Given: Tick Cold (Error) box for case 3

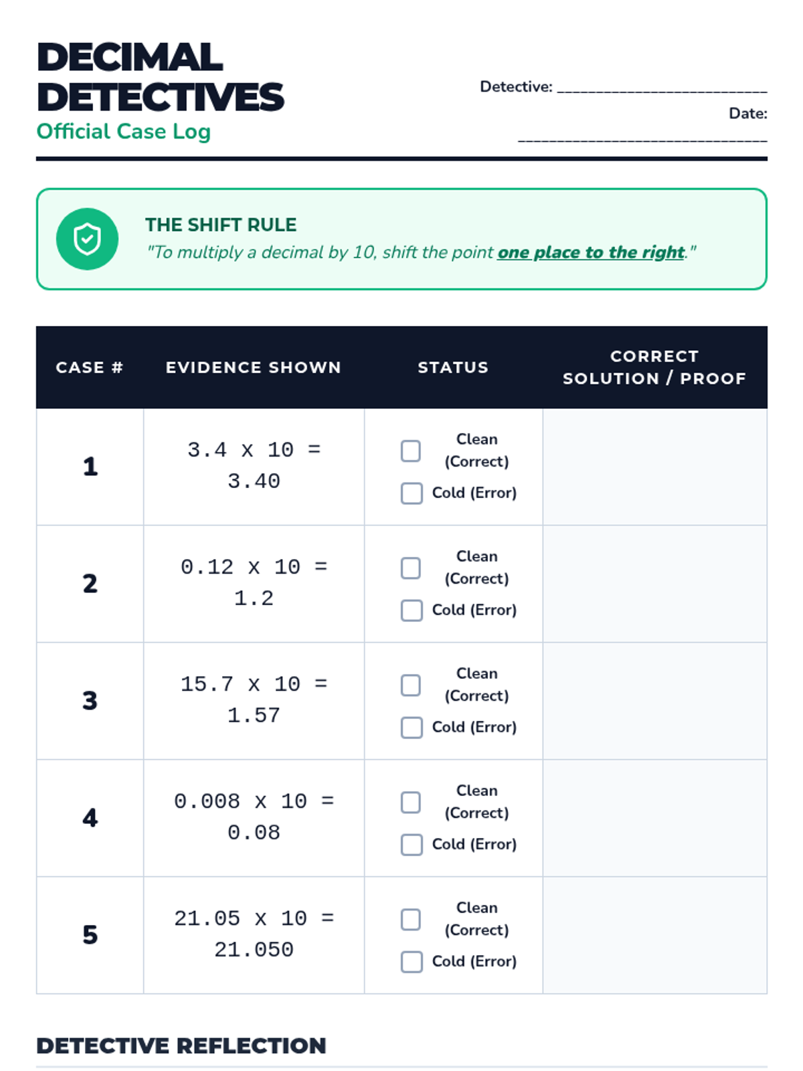Looking at the screenshot, I should [x=412, y=728].
